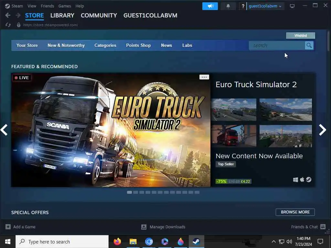Open File Explorer from the taskbar
Image resolution: width=331 pixels, height=248 pixels.
(133, 242)
